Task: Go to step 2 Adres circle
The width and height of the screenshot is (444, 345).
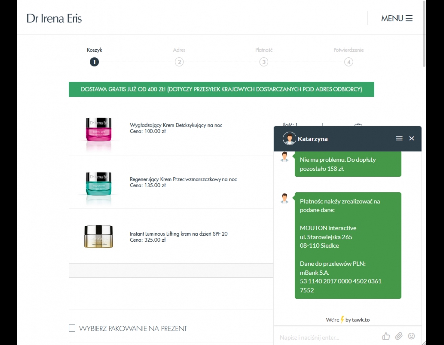Action: tap(179, 62)
